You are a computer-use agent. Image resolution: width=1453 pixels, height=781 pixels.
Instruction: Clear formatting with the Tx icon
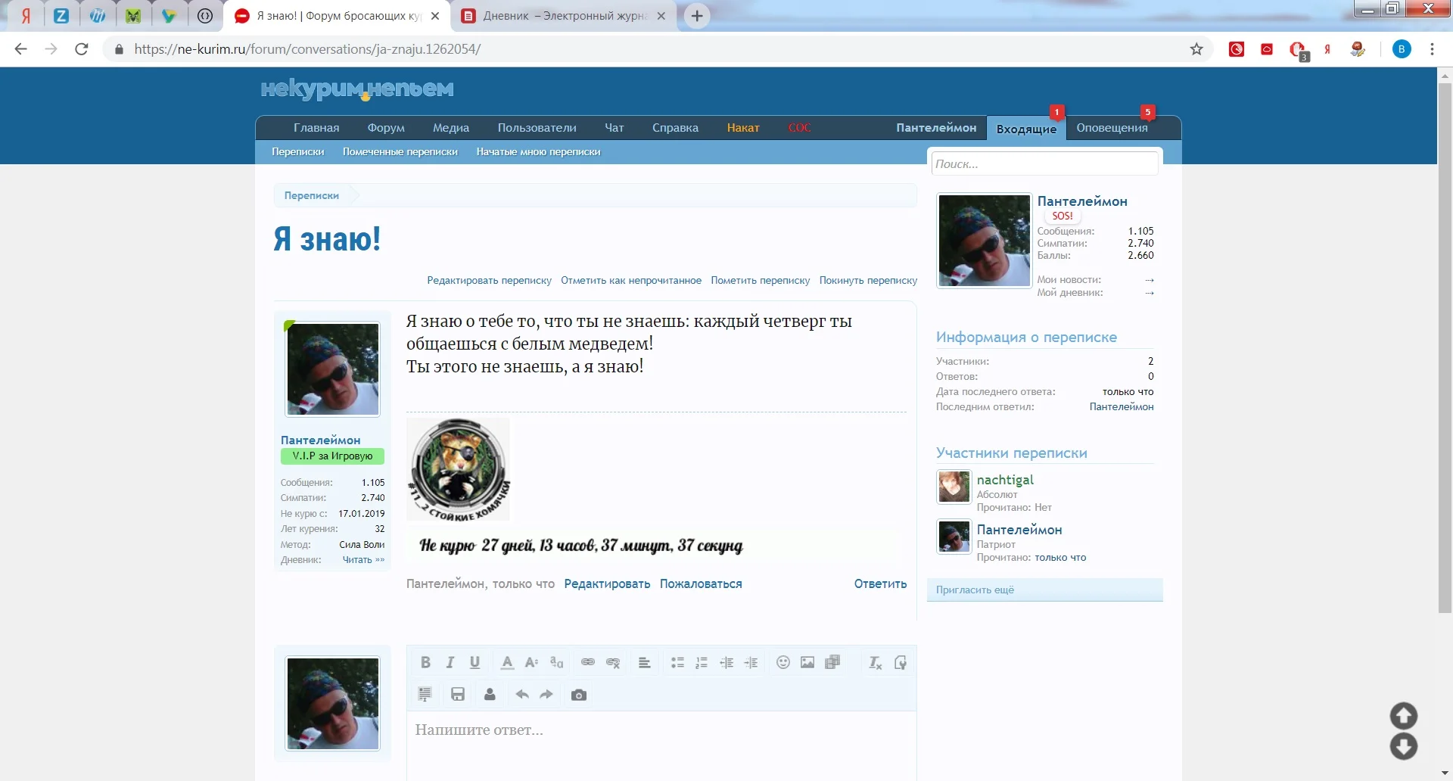point(875,663)
